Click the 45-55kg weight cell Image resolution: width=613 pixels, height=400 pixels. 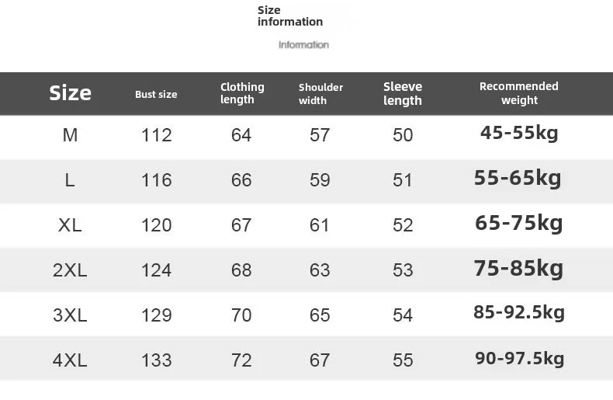pos(519,133)
